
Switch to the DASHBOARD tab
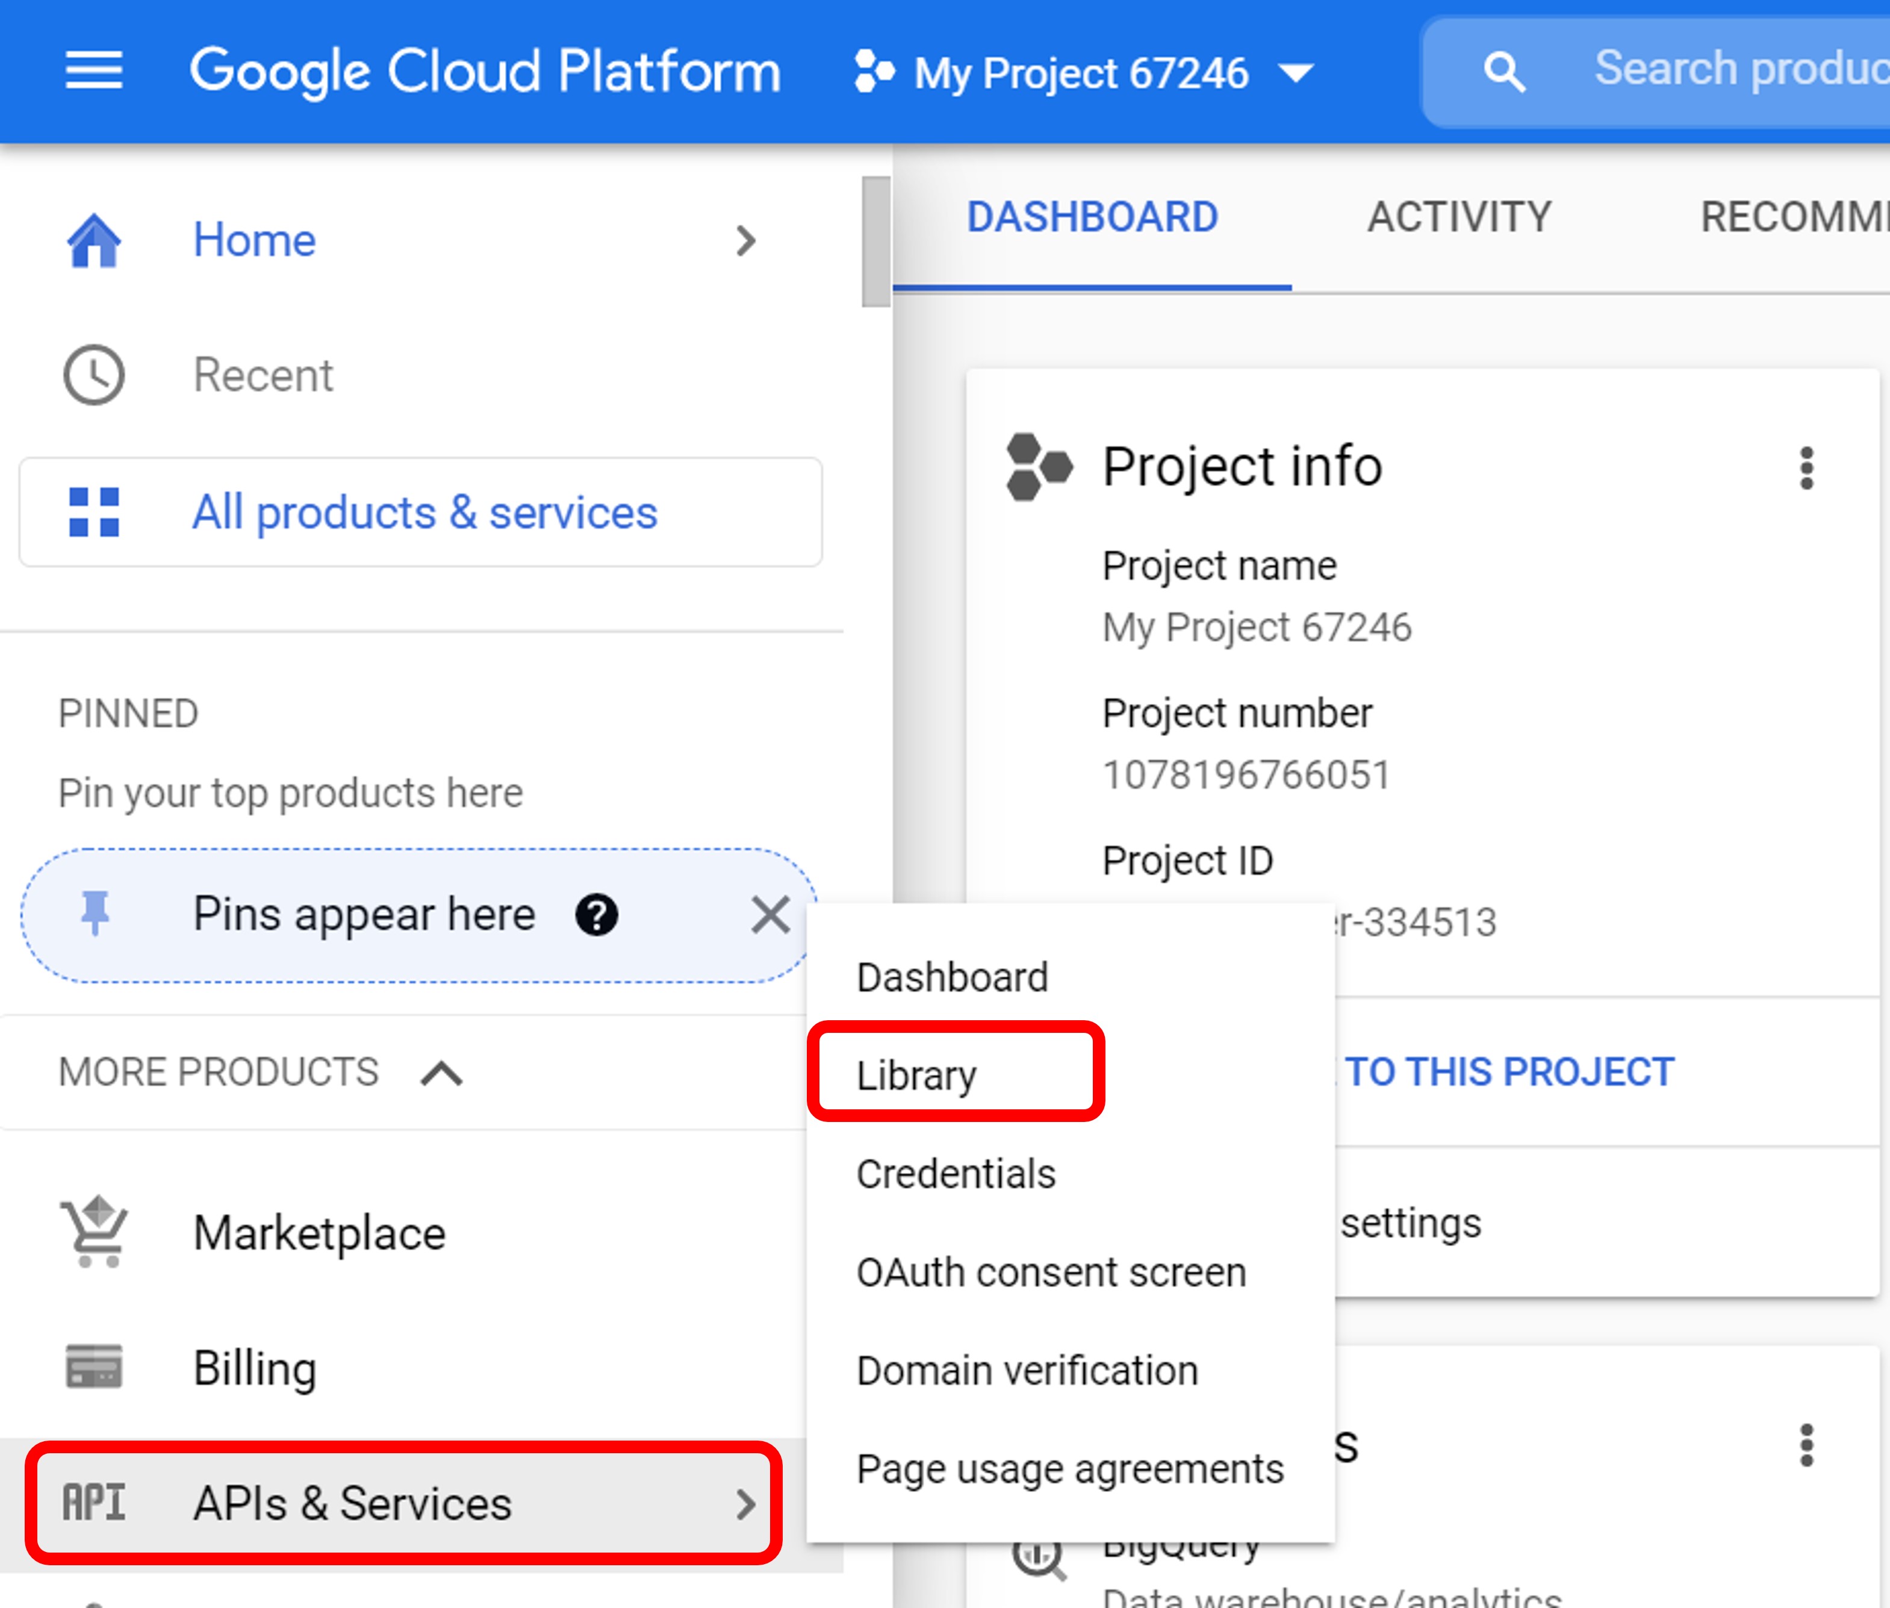click(1092, 218)
